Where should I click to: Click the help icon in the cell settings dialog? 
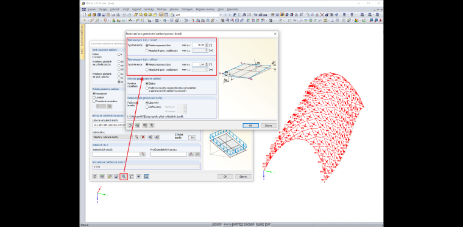[130, 126]
